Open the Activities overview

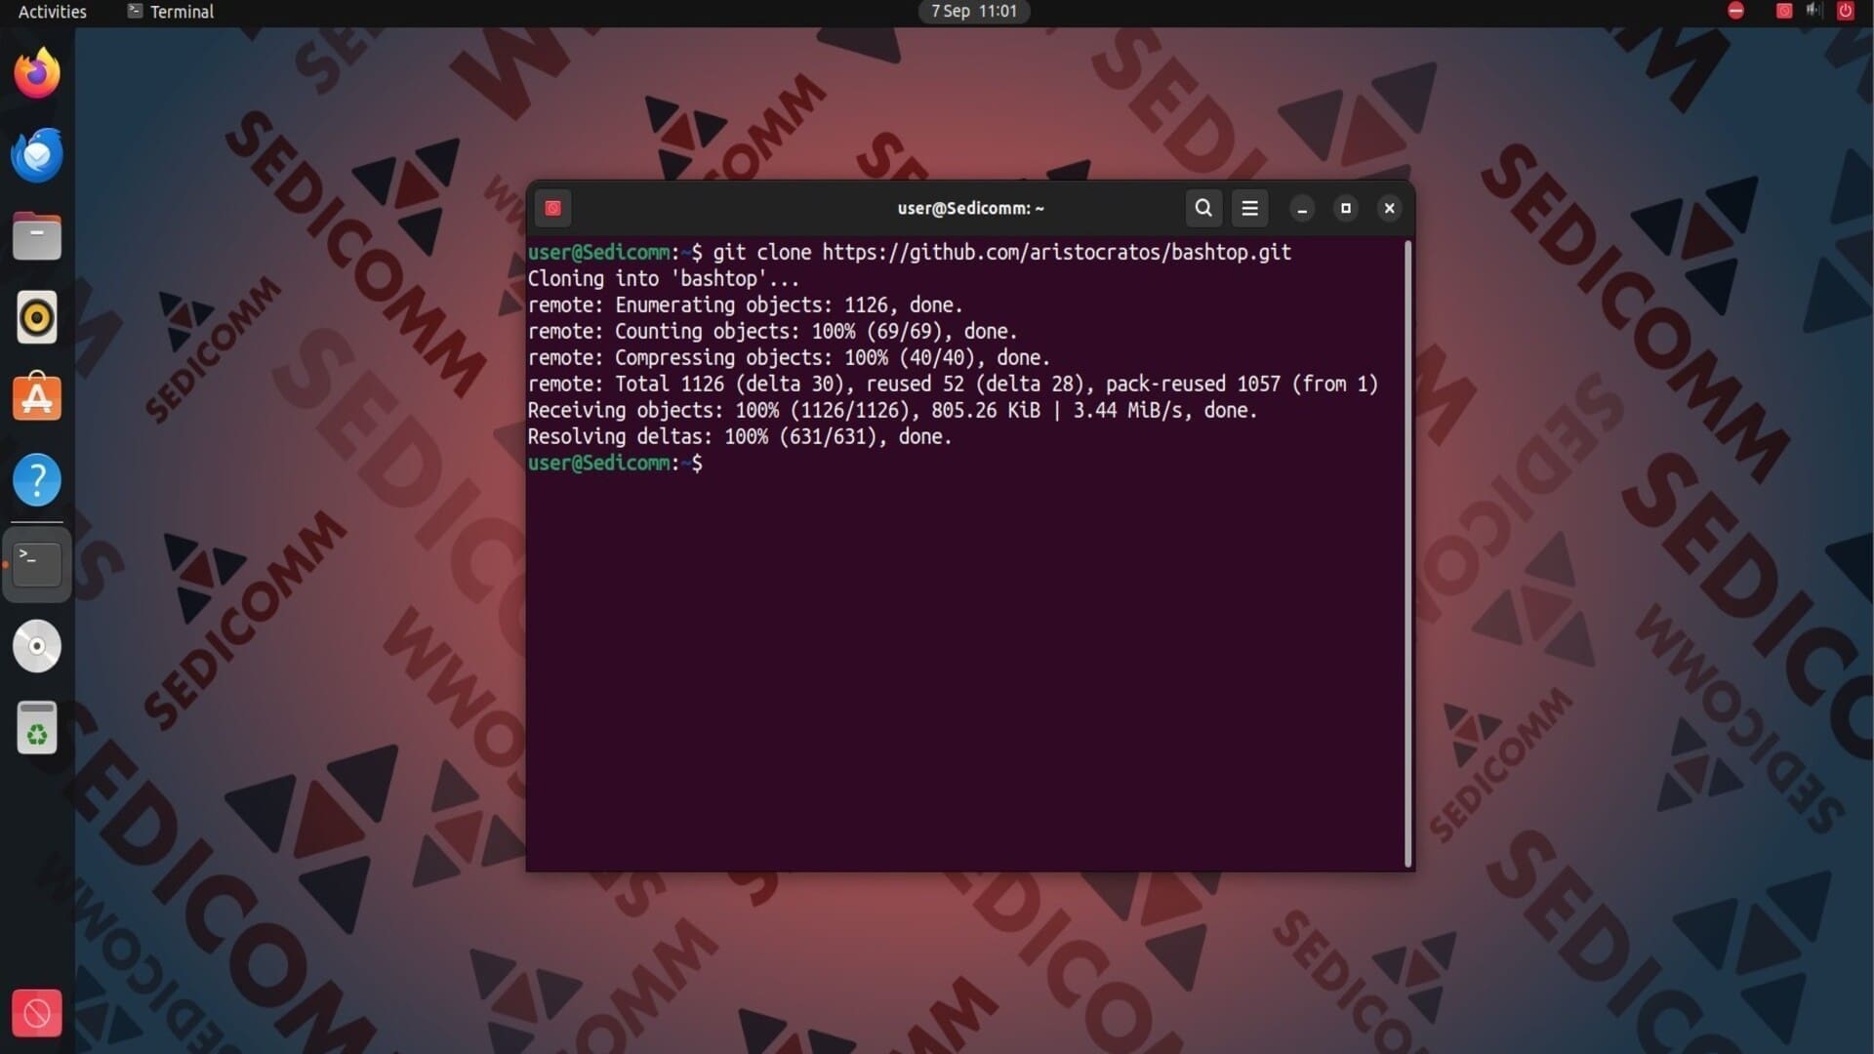click(x=53, y=12)
